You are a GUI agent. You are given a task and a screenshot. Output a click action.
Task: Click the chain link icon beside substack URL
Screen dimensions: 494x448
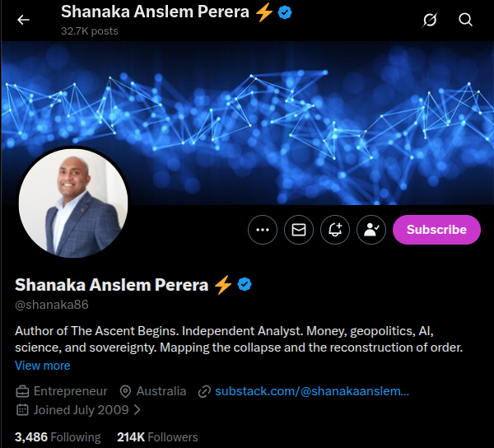tap(204, 392)
